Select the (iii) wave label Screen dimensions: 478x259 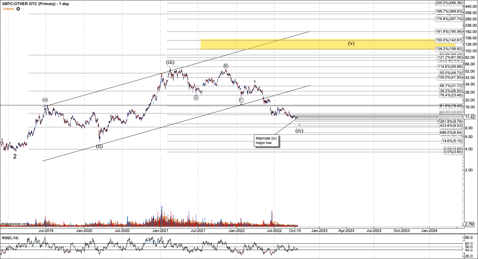pyautogui.click(x=170, y=62)
